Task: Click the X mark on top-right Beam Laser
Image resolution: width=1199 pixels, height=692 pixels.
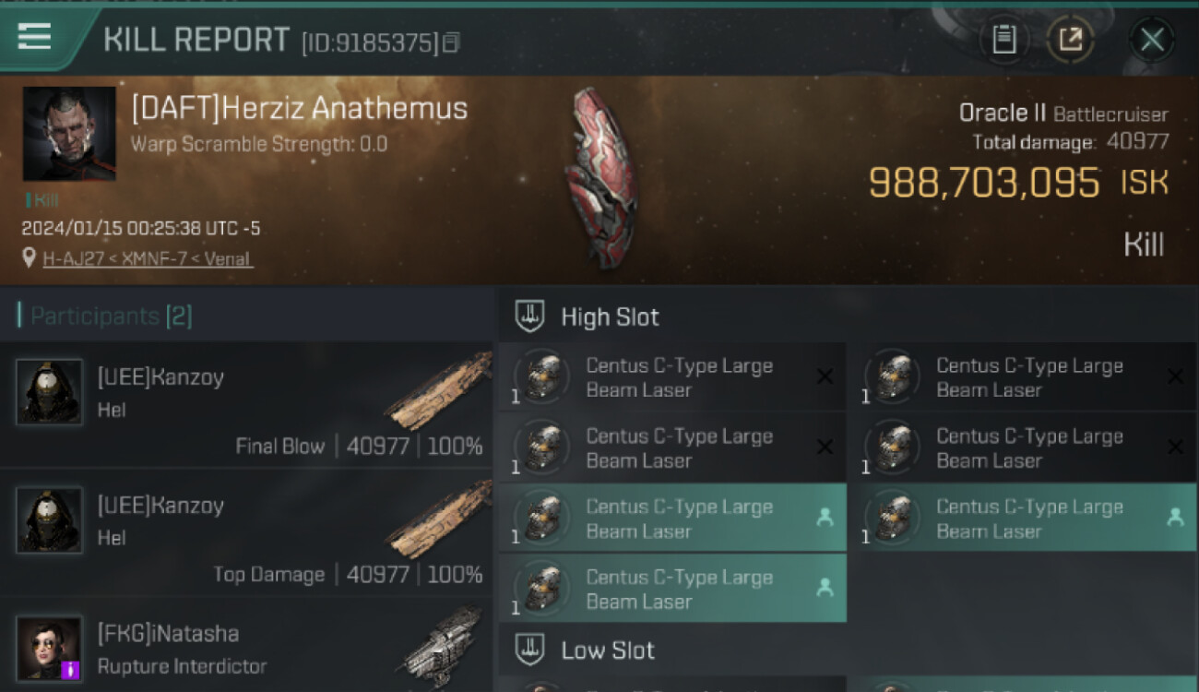Action: click(x=1175, y=376)
